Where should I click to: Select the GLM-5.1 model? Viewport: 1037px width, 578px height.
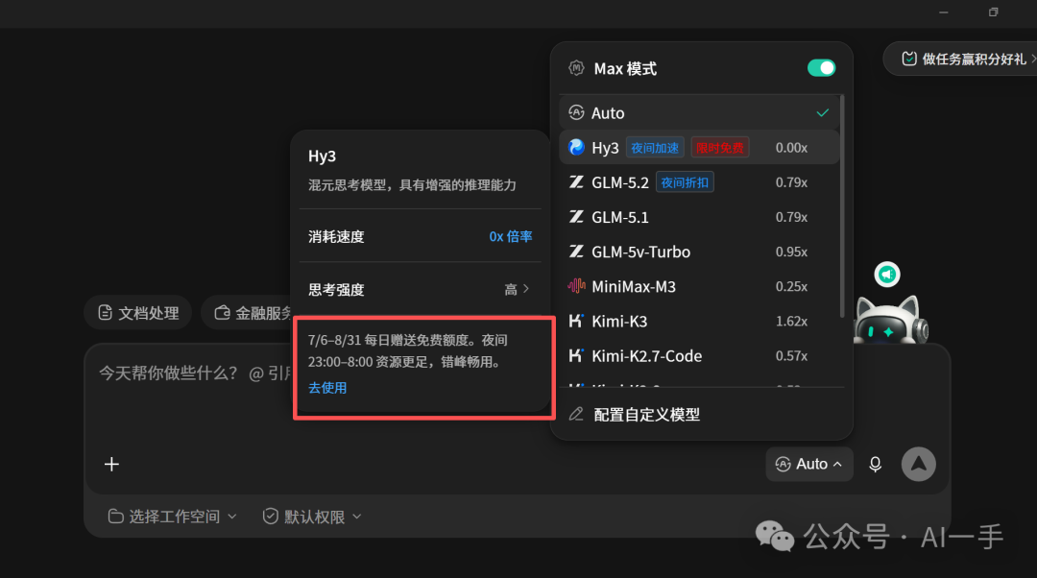[x=699, y=217]
